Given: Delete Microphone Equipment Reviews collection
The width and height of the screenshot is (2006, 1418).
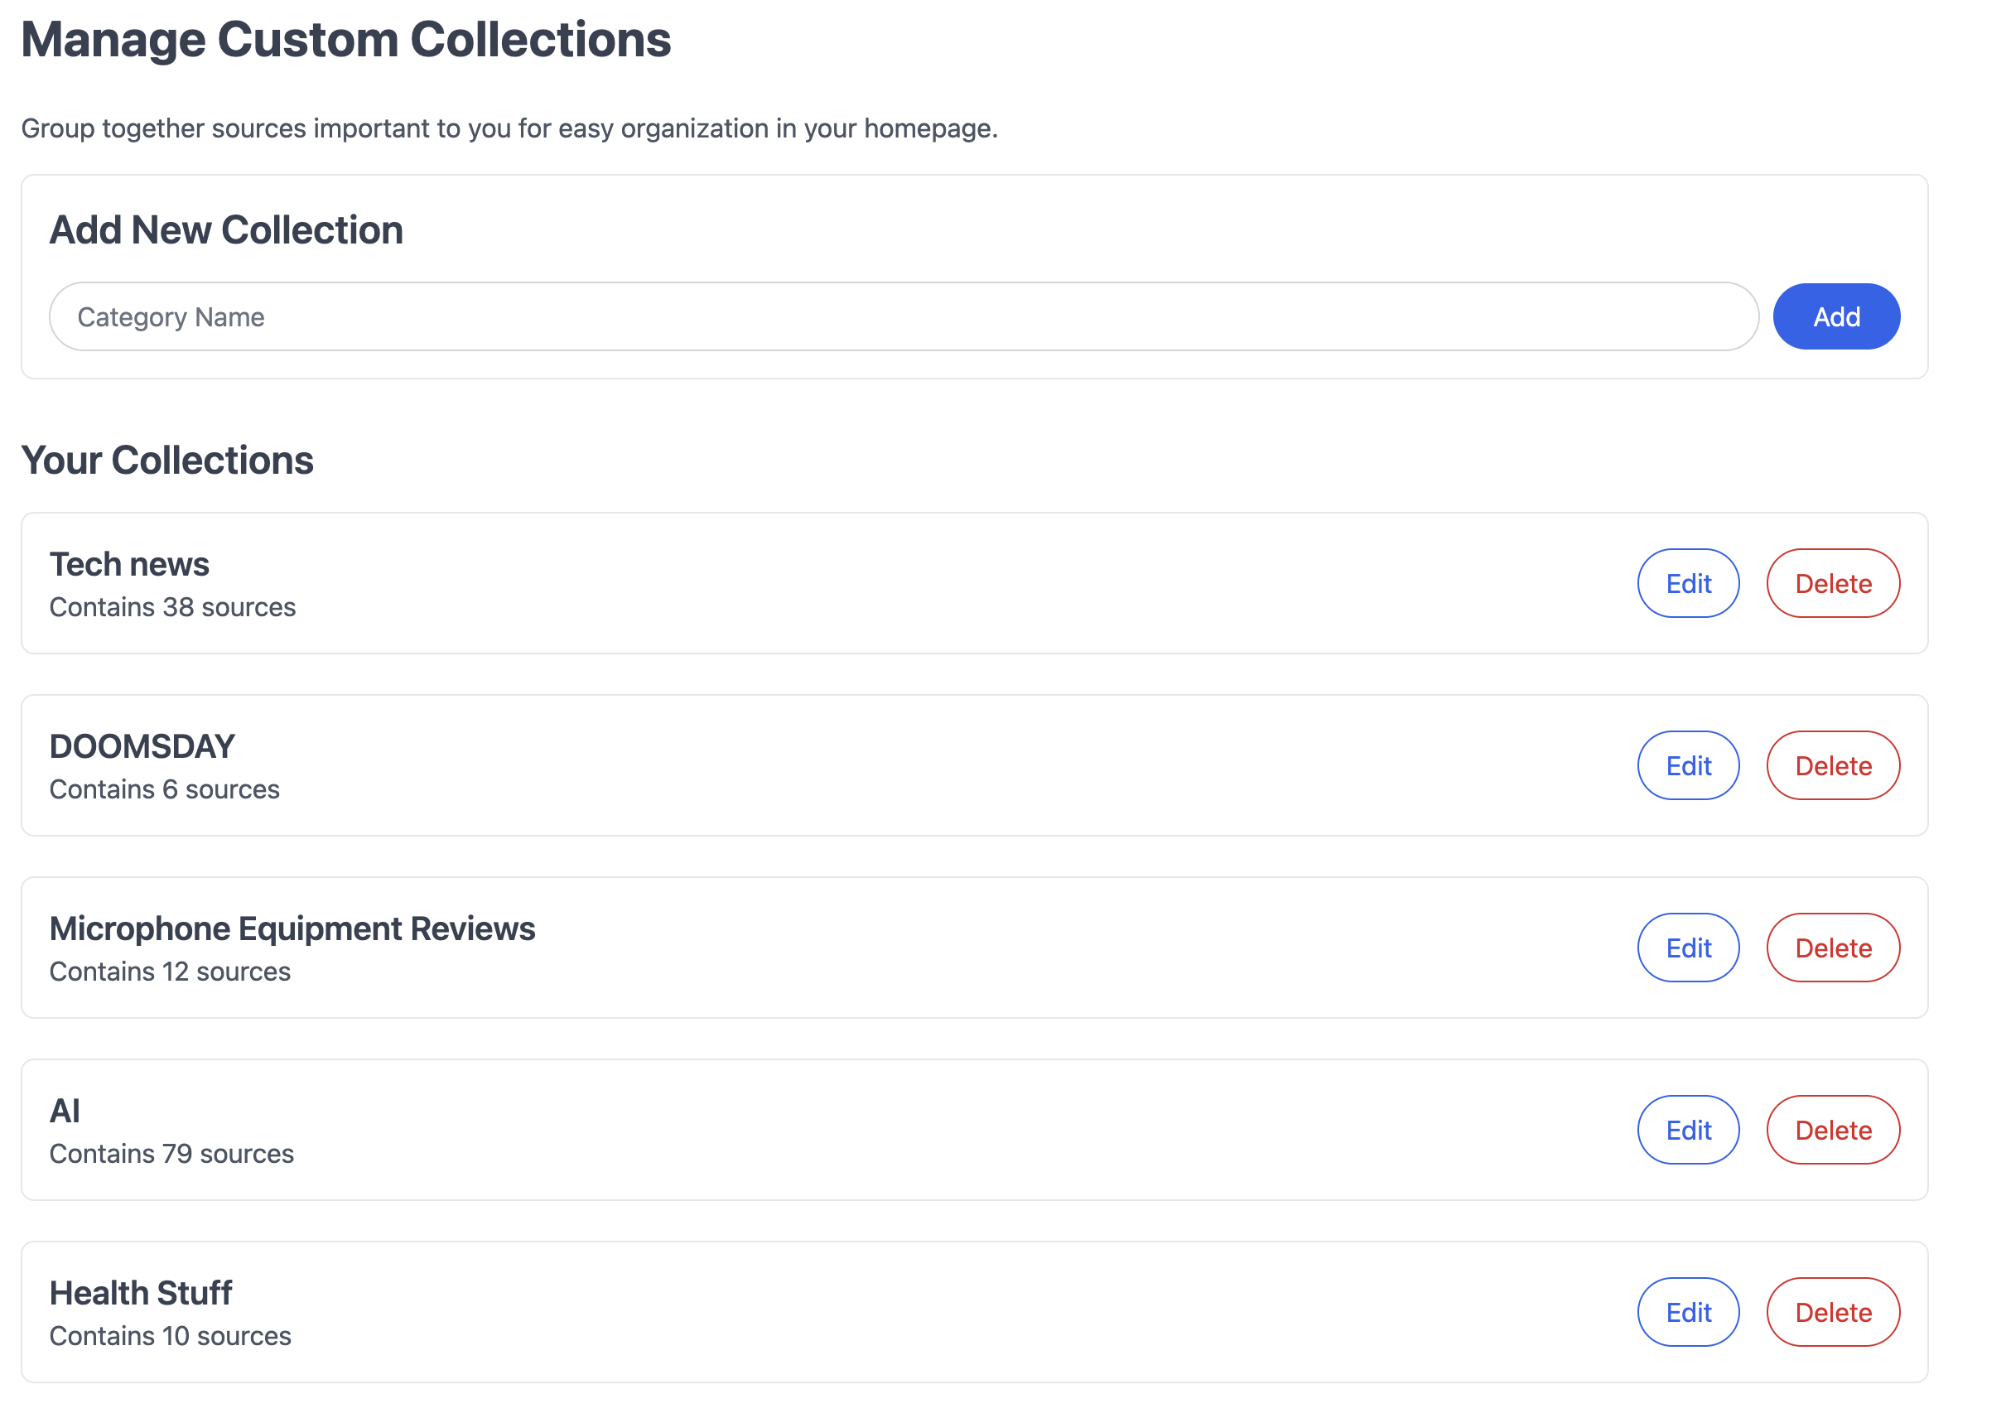Looking at the screenshot, I should coord(1832,947).
